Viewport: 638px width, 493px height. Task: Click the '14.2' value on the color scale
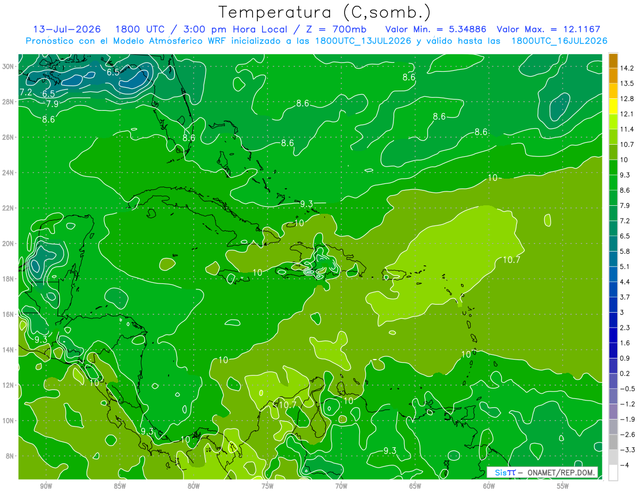tap(627, 68)
